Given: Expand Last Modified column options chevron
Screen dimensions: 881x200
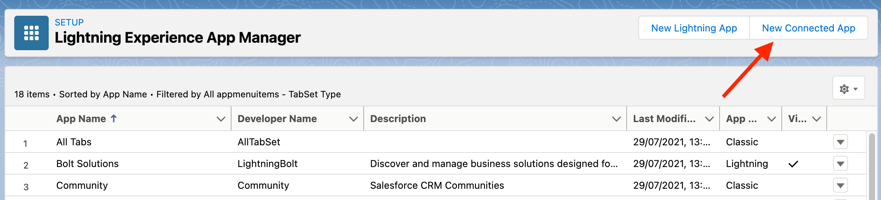Looking at the screenshot, I should [709, 119].
